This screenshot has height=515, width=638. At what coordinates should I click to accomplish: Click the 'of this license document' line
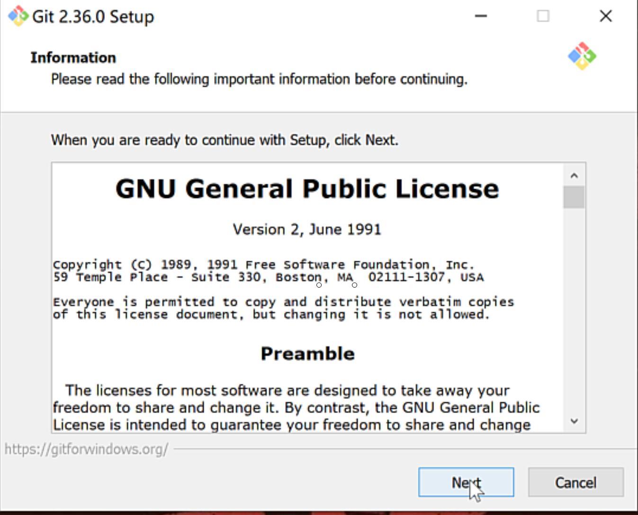pos(271,315)
